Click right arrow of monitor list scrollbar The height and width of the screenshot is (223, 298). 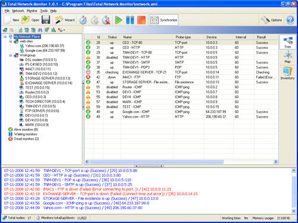[x=275, y=162]
